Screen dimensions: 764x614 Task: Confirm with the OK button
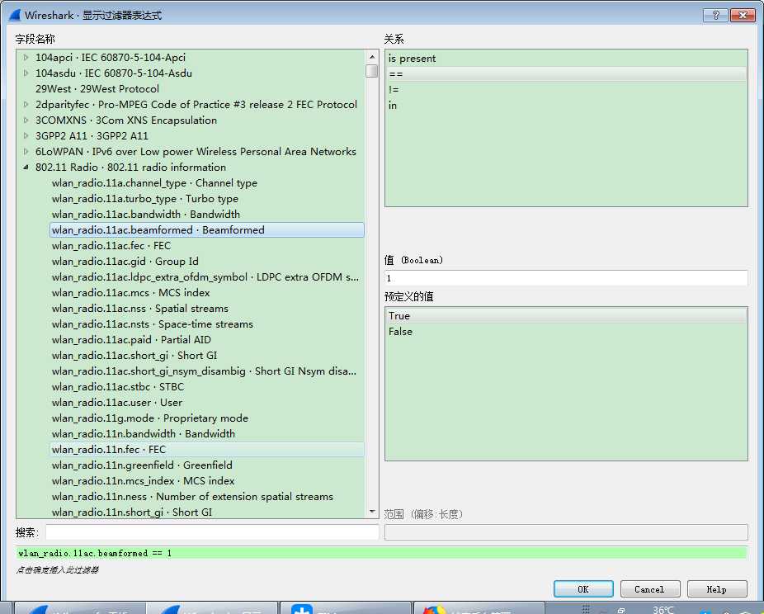(583, 589)
